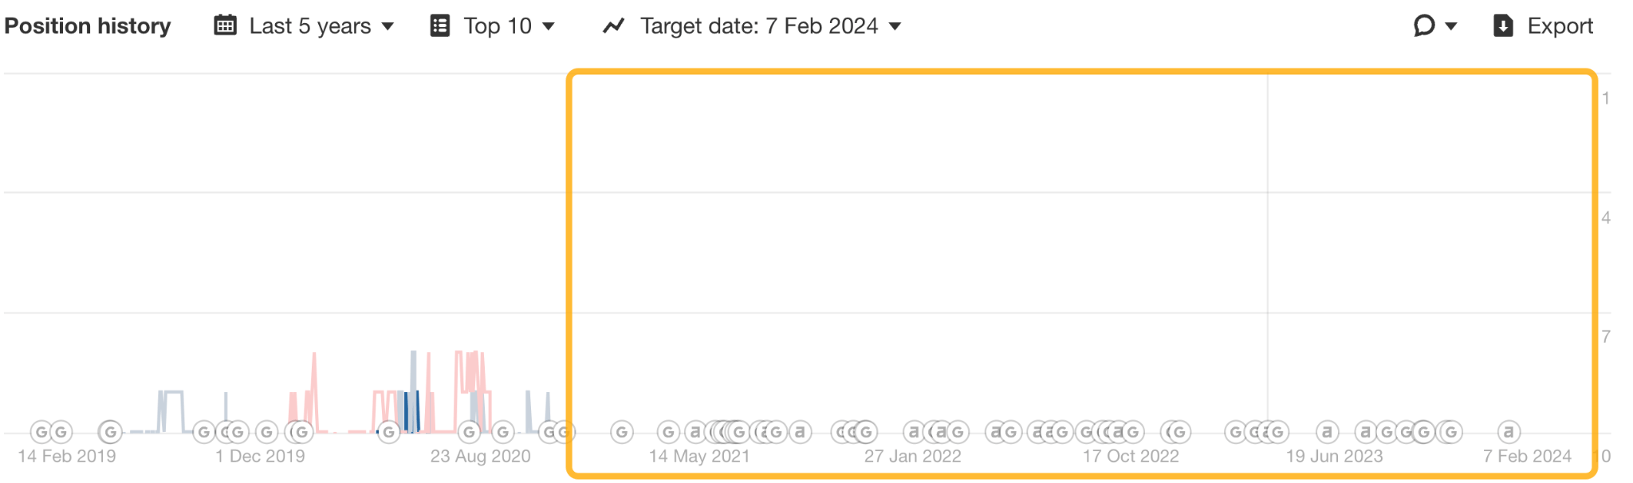Click the Position history heading
Image resolution: width=1633 pixels, height=483 pixels.
coord(88,25)
